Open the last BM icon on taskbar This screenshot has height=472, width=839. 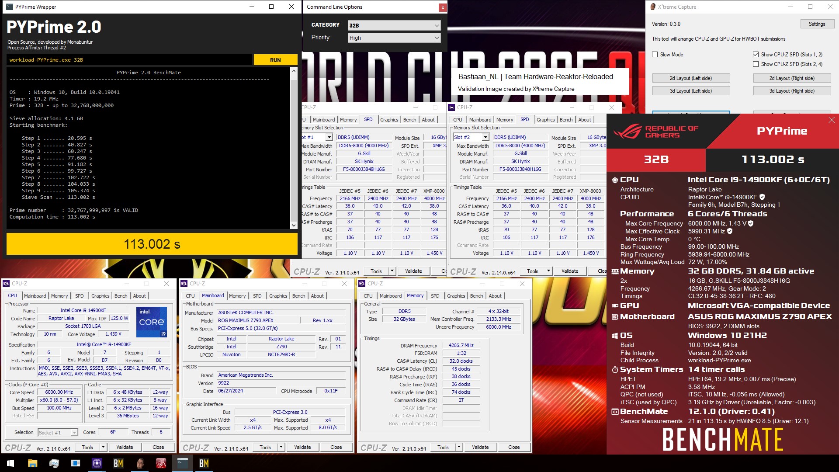coord(204,463)
